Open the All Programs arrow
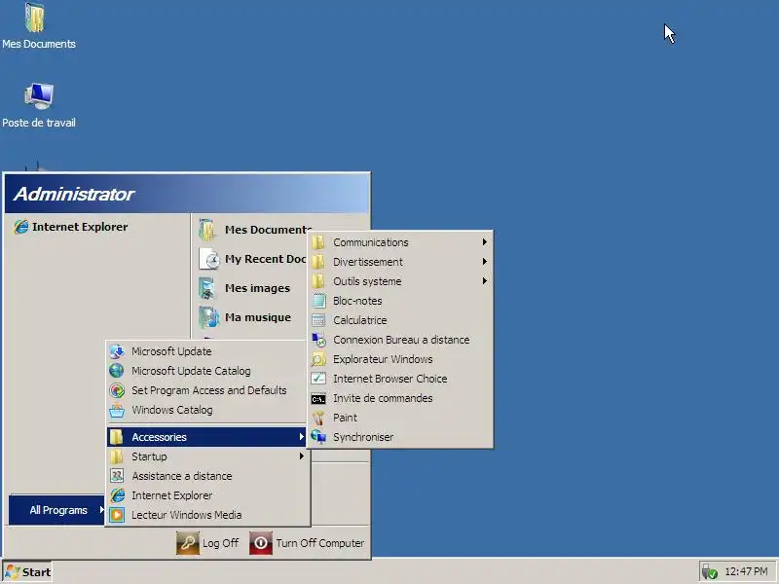The image size is (779, 584). 101,510
